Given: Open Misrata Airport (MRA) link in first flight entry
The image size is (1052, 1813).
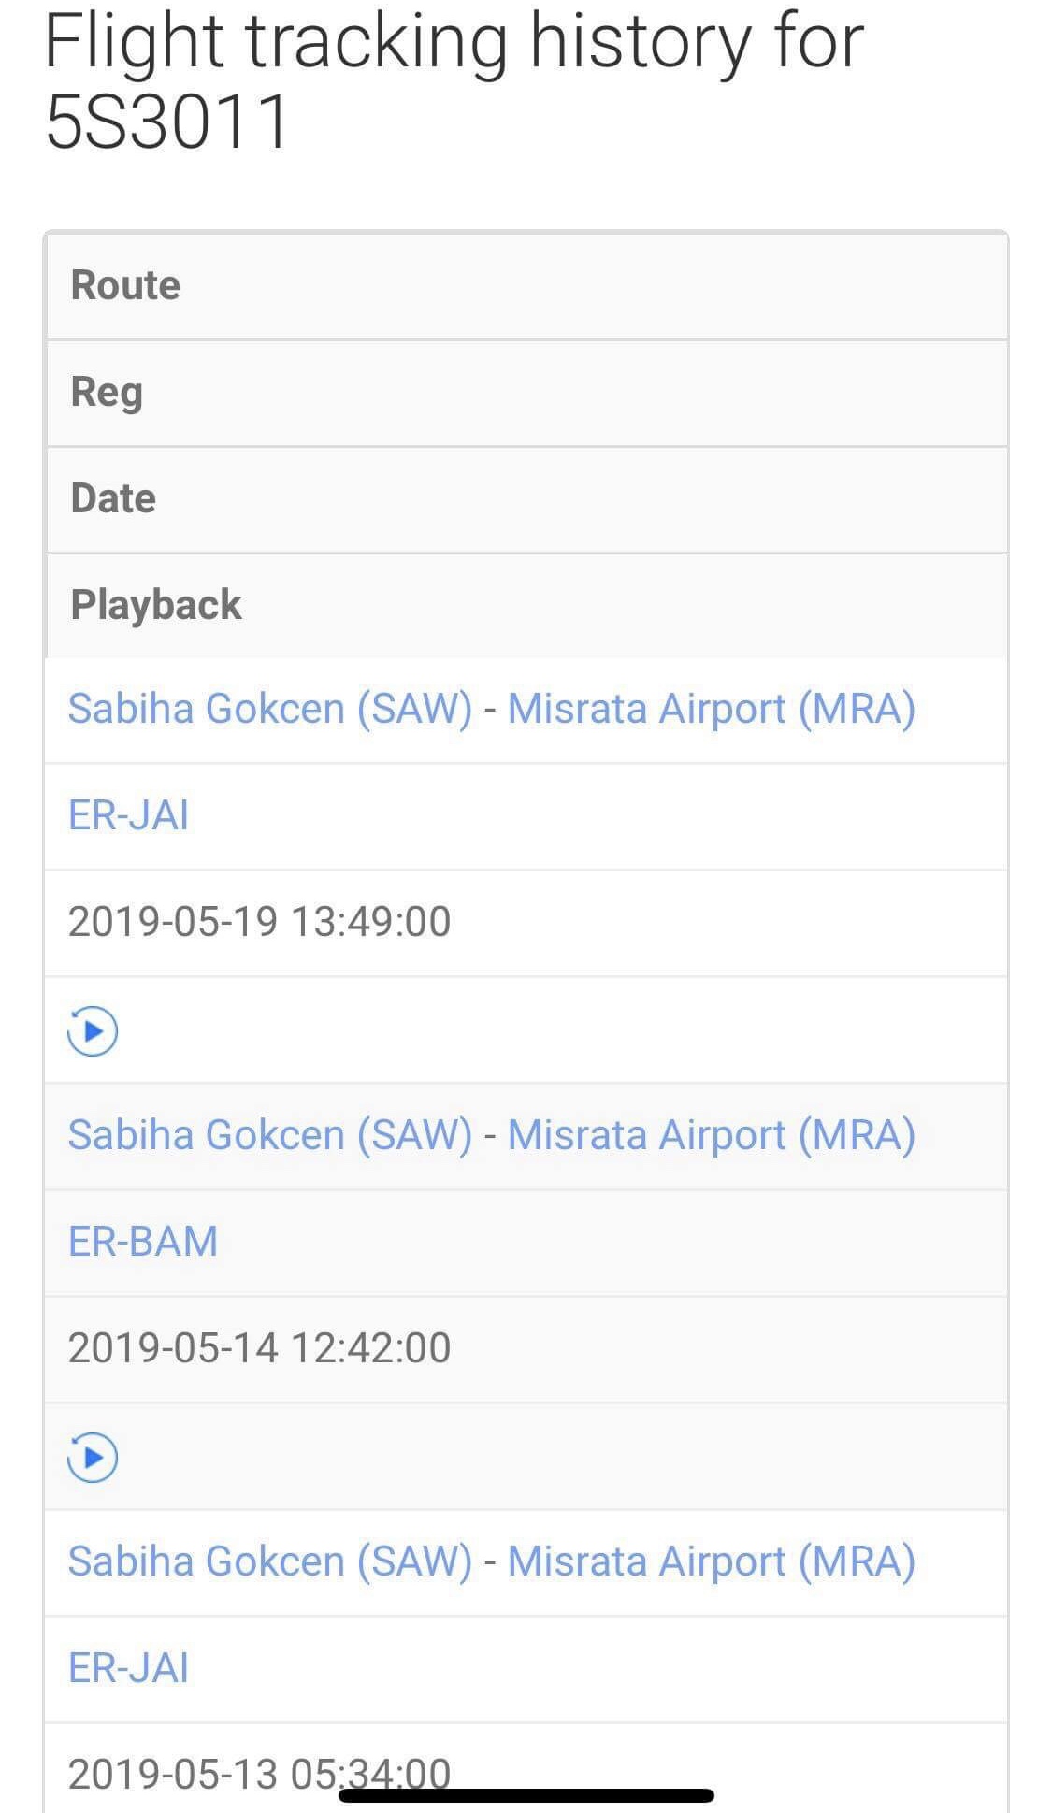Looking at the screenshot, I should 711,709.
